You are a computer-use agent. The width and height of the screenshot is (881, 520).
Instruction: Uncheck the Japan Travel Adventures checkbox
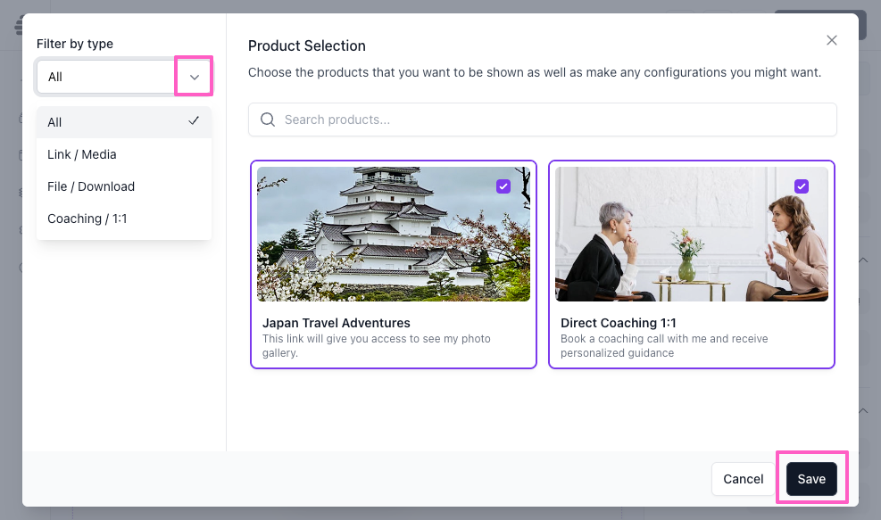coord(503,186)
